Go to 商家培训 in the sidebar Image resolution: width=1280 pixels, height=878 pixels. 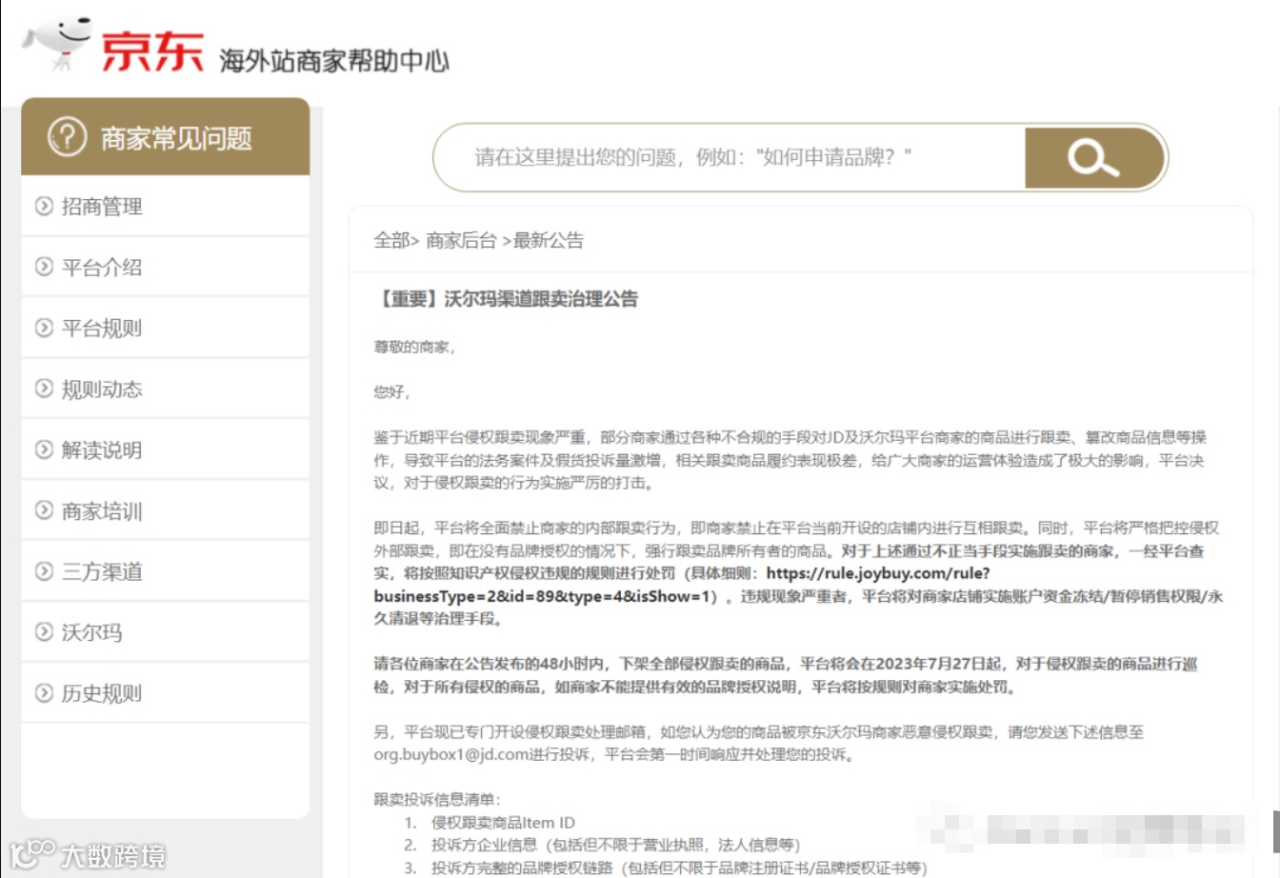click(x=166, y=510)
